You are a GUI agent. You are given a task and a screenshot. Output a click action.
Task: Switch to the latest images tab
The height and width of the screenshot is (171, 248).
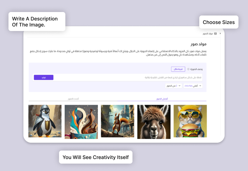pos(73,99)
